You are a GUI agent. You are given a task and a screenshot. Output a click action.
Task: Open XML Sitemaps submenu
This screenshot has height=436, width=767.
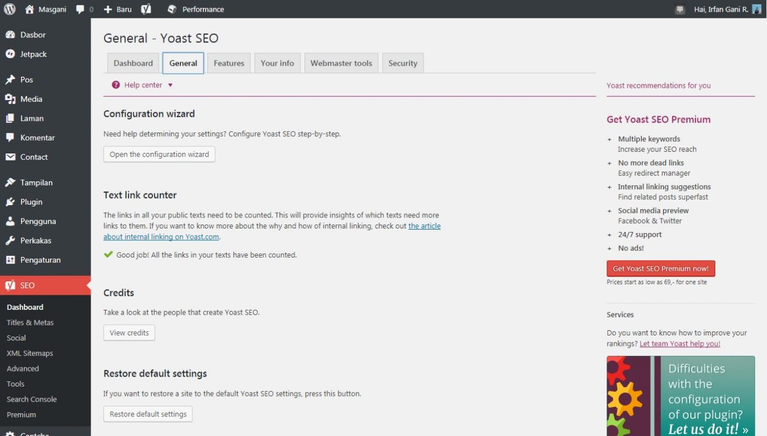(x=30, y=353)
